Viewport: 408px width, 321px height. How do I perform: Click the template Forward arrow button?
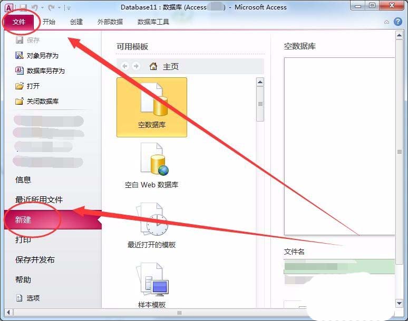click(136, 66)
